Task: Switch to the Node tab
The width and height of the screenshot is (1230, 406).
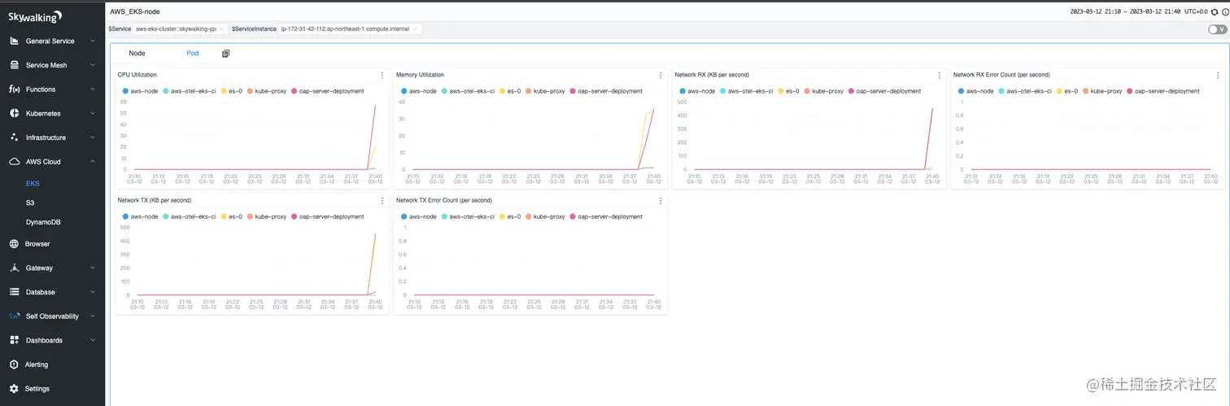Action: coord(137,53)
